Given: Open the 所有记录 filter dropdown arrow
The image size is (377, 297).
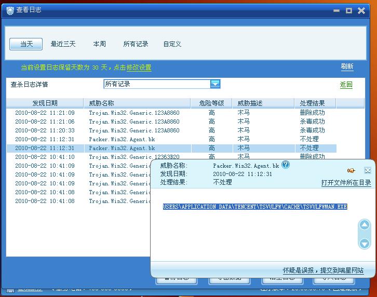Looking at the screenshot, I should [x=215, y=84].
